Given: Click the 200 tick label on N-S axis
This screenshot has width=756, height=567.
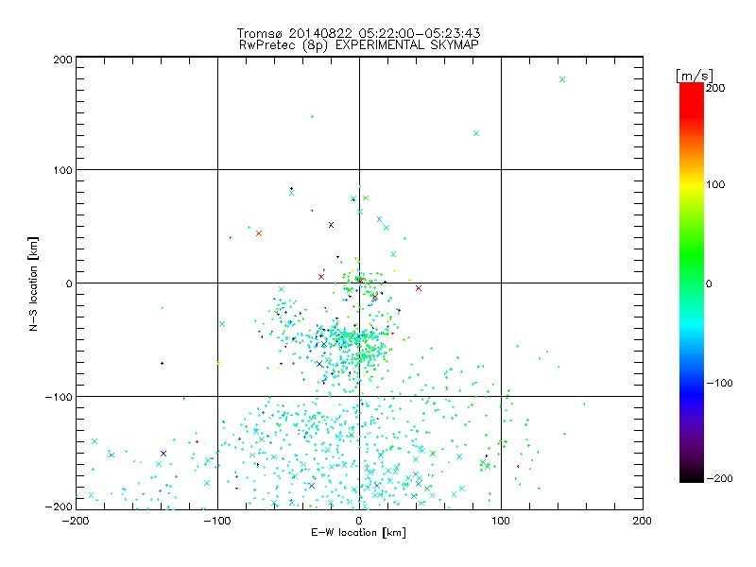Looking at the screenshot, I should pos(62,60).
